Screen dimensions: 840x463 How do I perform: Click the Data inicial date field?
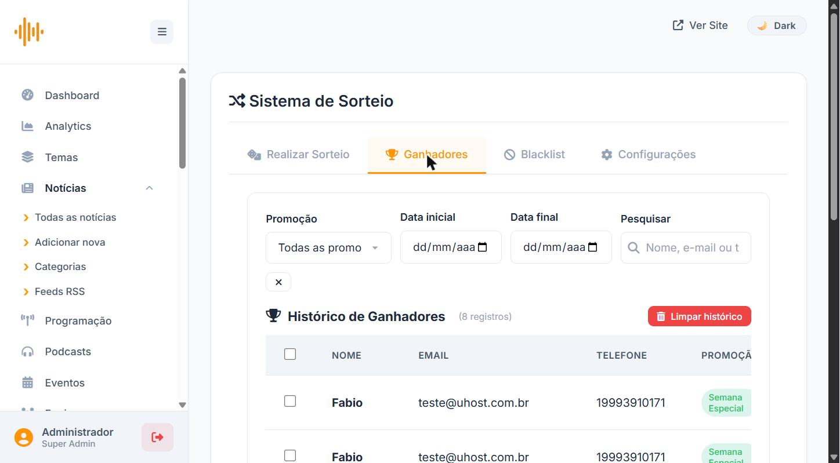click(451, 247)
